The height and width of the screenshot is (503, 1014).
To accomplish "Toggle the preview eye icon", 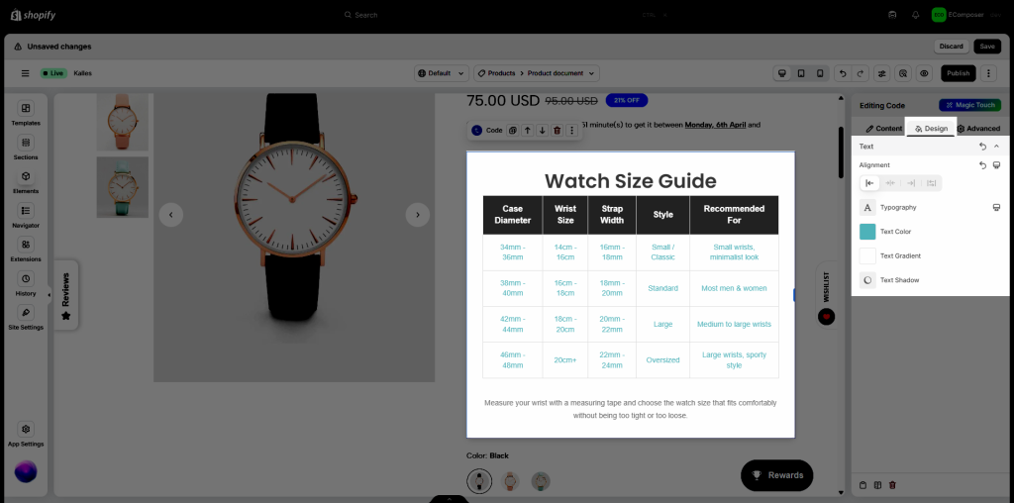I will pyautogui.click(x=924, y=73).
